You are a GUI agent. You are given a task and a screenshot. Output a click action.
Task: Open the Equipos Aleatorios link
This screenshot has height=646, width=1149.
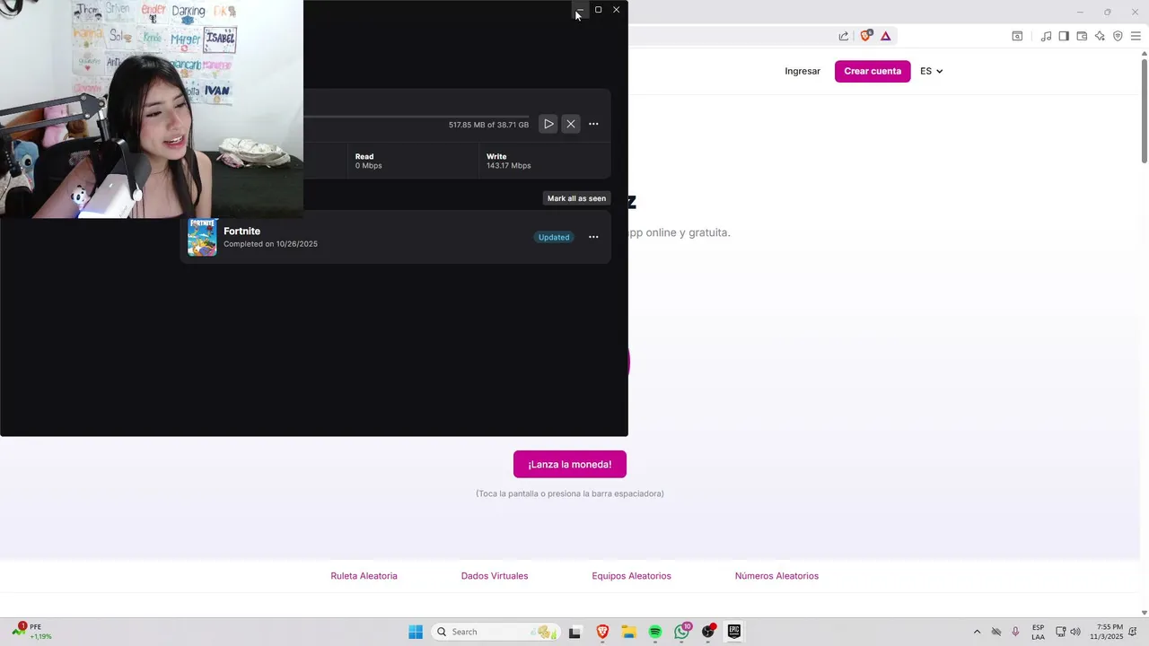coord(631,576)
